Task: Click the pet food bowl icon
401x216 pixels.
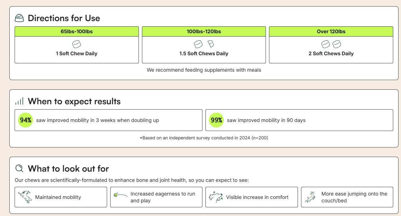Action: [19, 18]
